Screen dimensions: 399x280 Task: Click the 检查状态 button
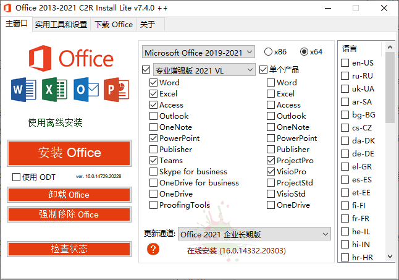click(69, 249)
